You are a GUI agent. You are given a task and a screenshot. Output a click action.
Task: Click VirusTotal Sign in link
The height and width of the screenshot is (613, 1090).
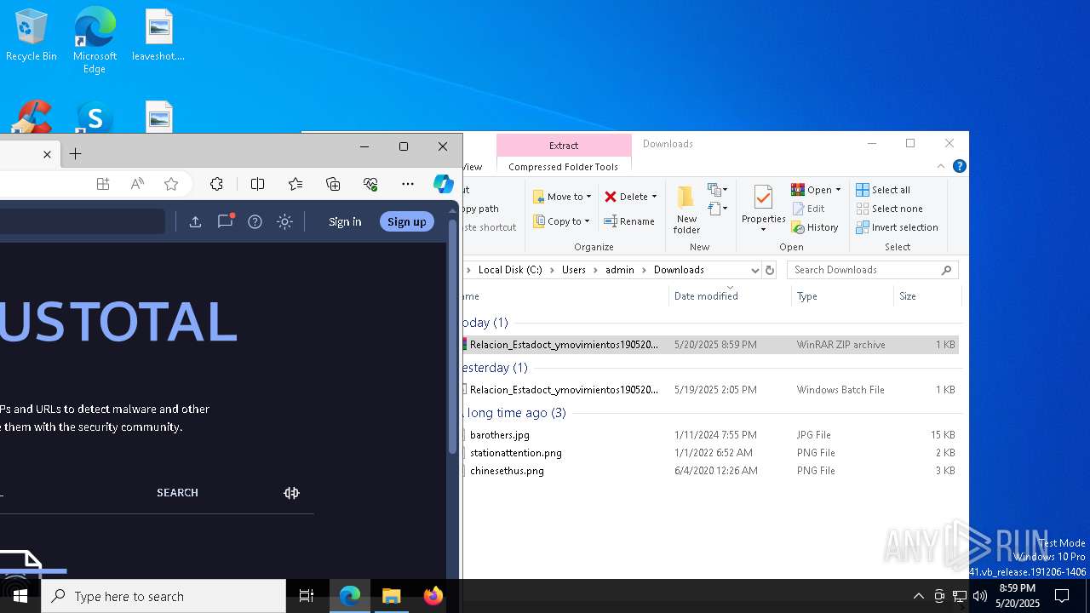[x=345, y=221]
